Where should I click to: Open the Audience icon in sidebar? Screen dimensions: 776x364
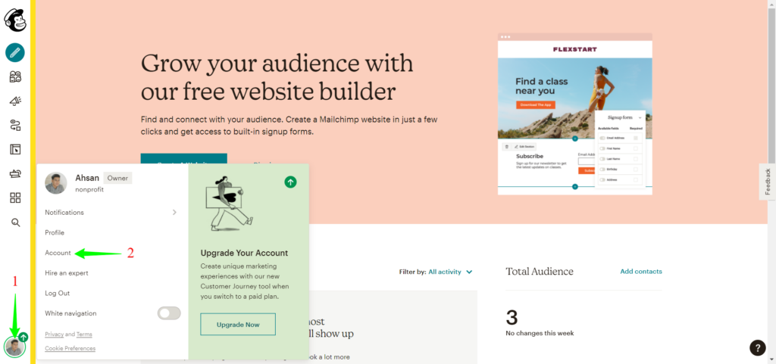(15, 76)
